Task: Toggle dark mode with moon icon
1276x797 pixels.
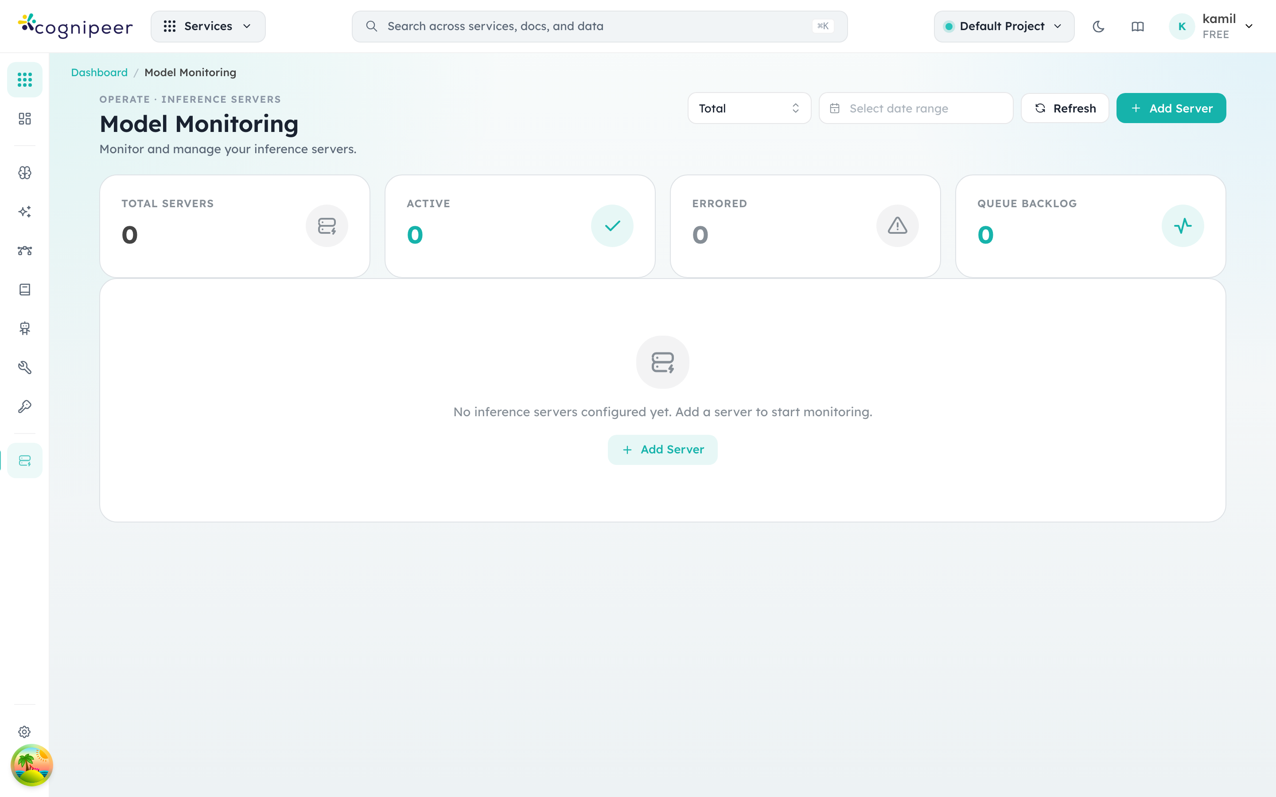Action: click(x=1098, y=27)
